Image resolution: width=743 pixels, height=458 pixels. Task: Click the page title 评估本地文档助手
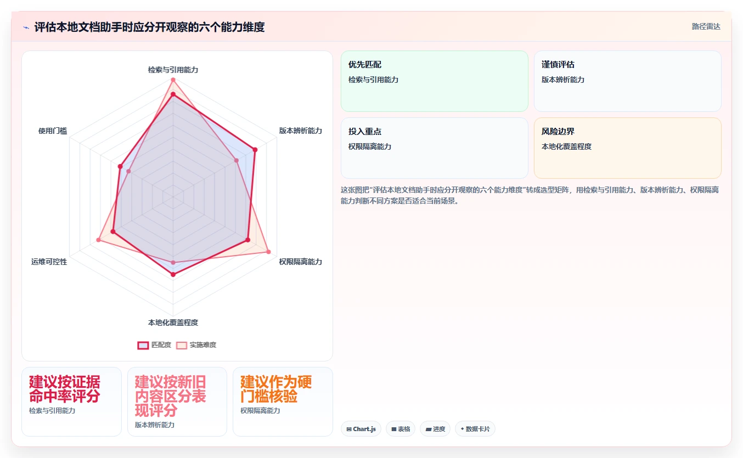click(149, 27)
